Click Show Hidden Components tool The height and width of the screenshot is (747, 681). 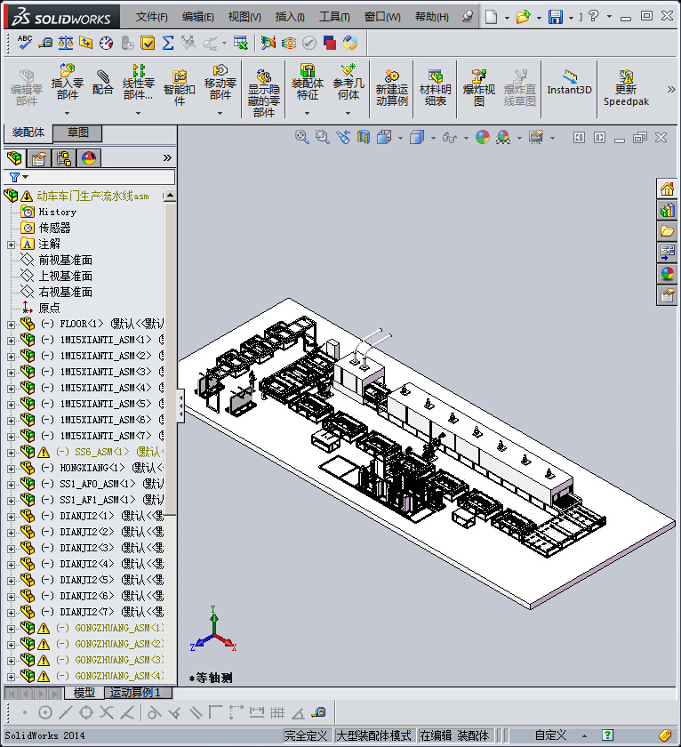[x=263, y=93]
